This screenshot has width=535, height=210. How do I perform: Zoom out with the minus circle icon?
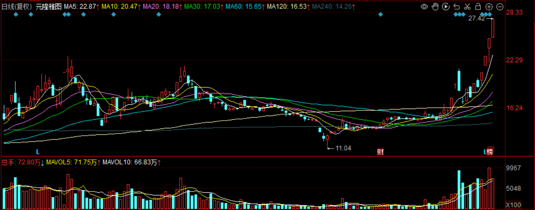(499, 6)
